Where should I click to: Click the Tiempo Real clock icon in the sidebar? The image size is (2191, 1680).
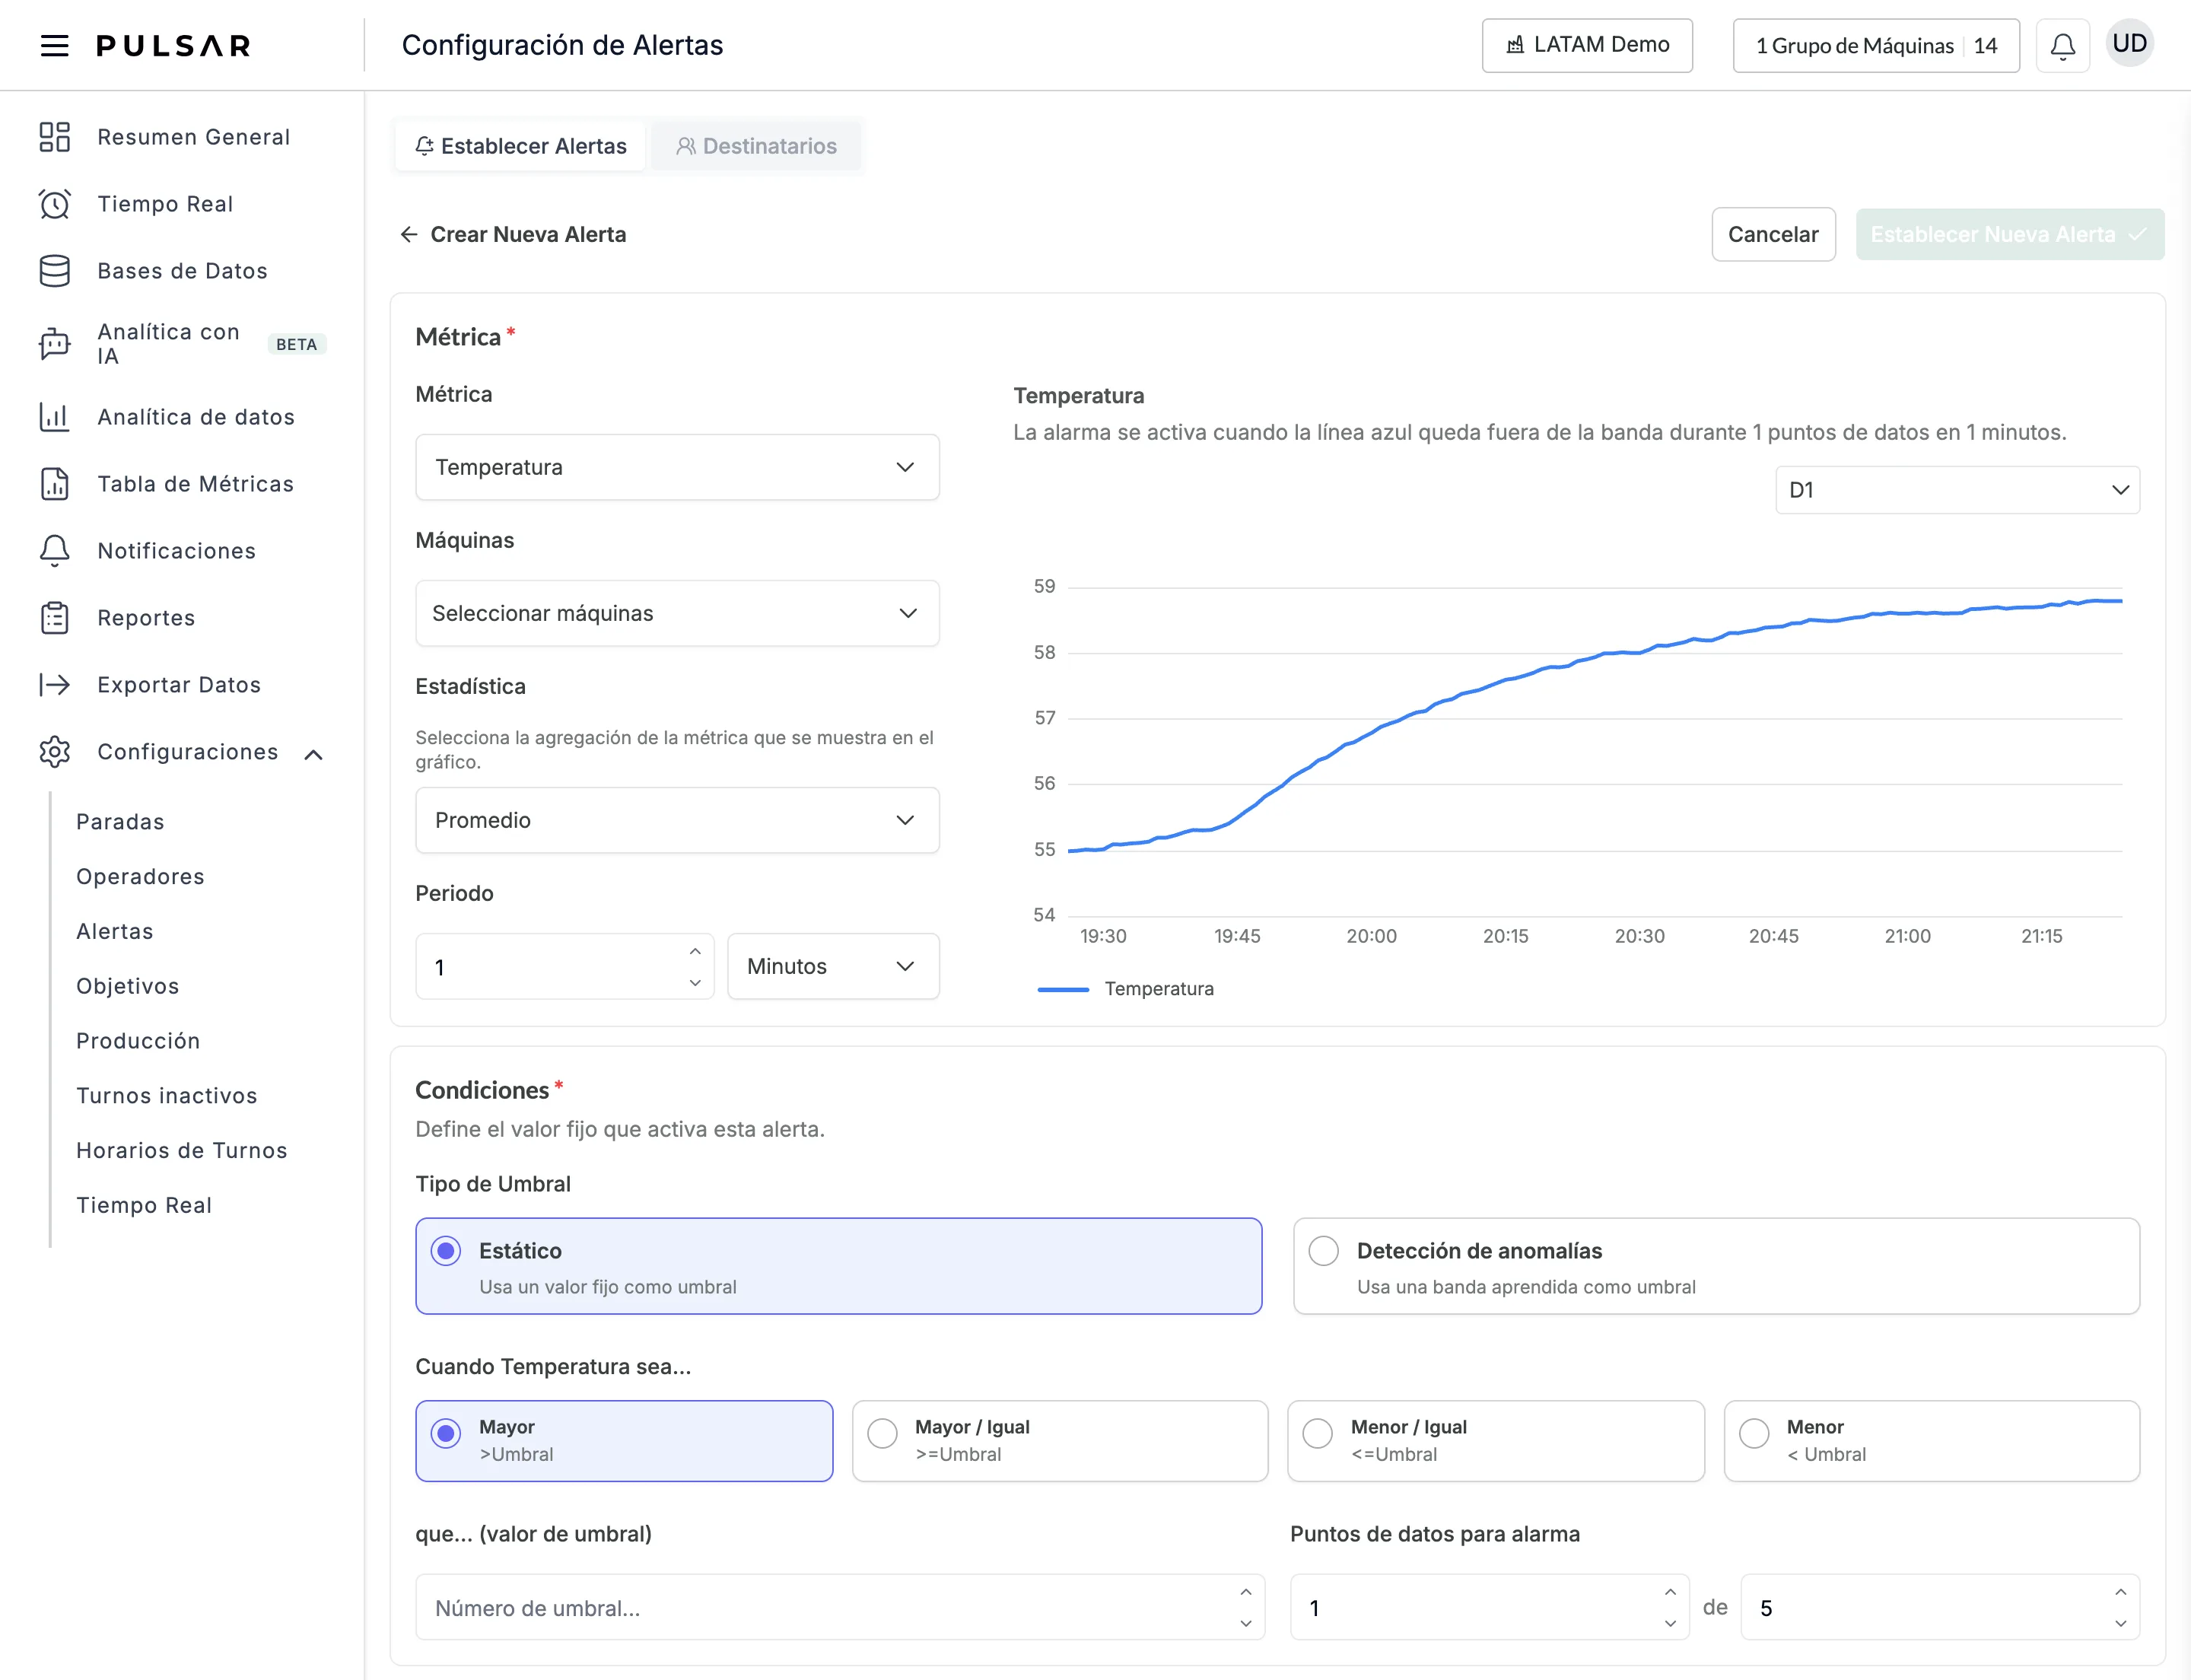(54, 204)
